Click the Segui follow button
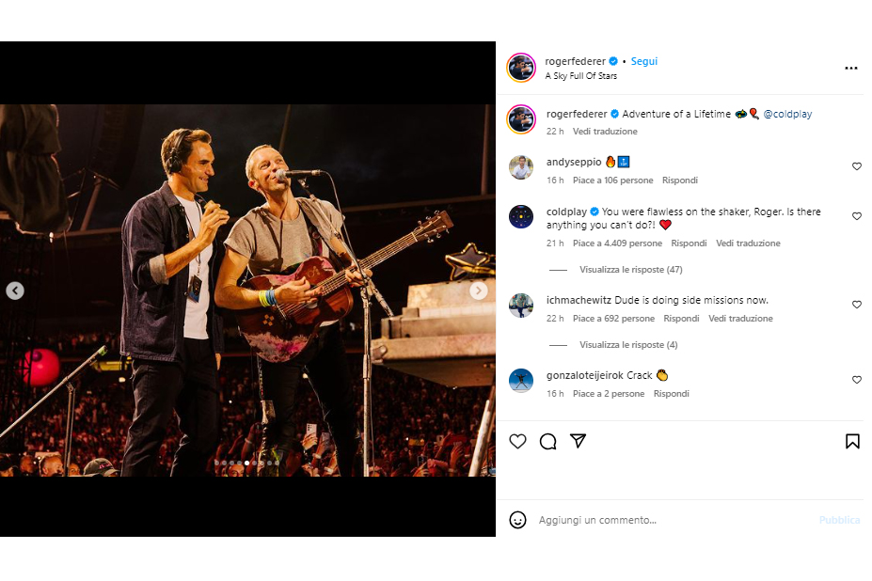872x581 pixels. pos(644,61)
